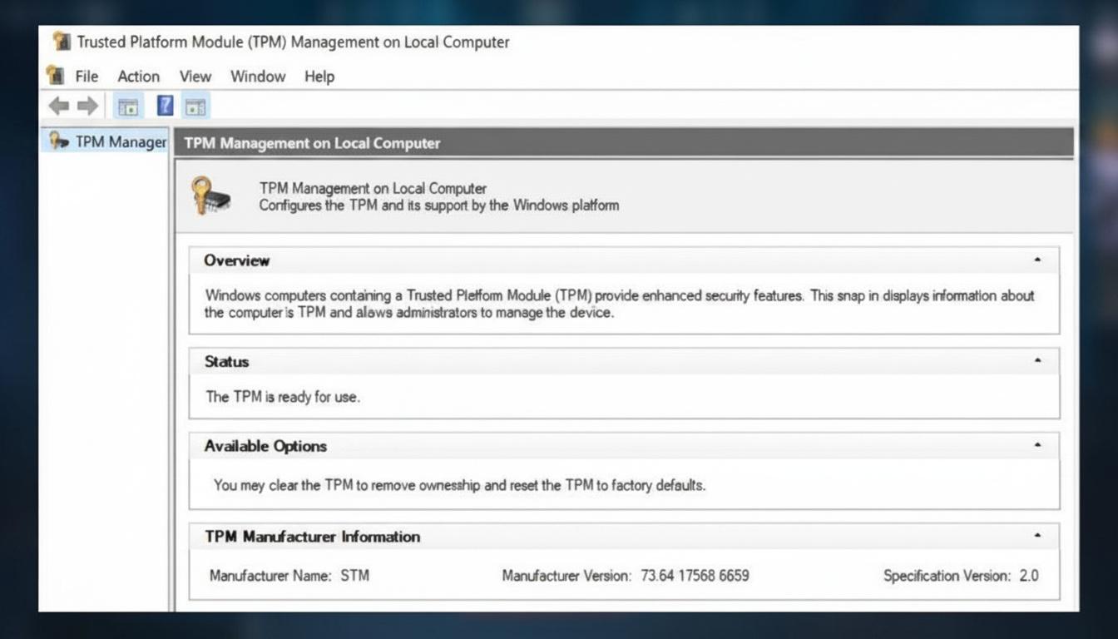Click the blue question mark Help toolbar icon
This screenshot has height=639, width=1118.
tap(166, 106)
